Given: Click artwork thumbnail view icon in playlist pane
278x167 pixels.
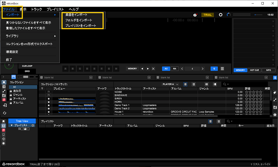Looking at the screenshot, I should (210, 121).
